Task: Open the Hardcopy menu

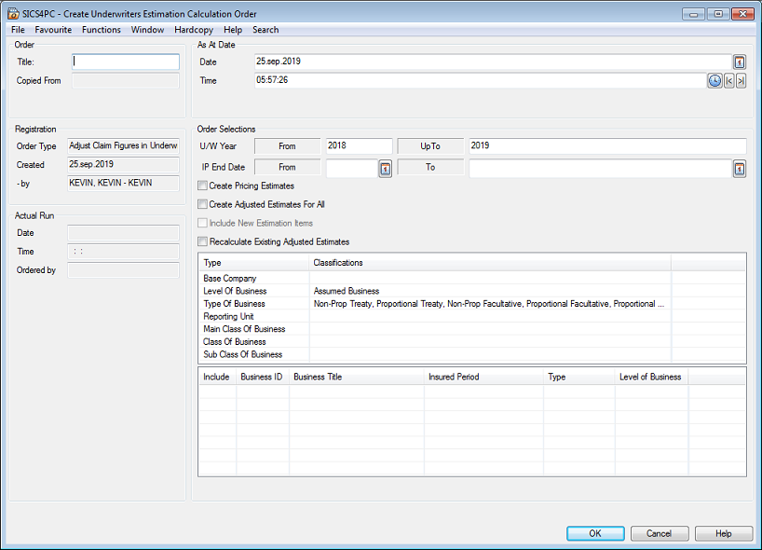Action: point(193,29)
